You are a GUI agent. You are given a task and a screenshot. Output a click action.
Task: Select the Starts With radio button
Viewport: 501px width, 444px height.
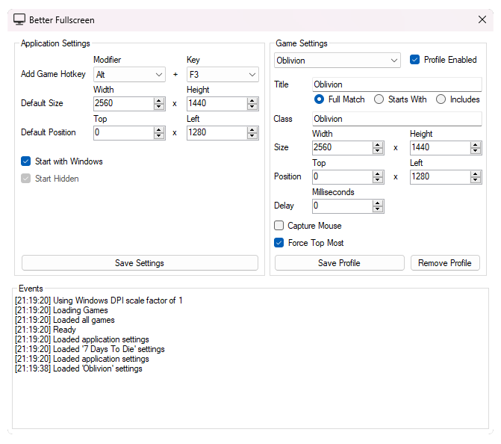pos(379,99)
